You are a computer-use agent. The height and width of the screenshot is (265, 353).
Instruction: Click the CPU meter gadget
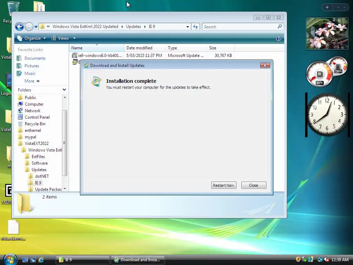click(x=319, y=74)
